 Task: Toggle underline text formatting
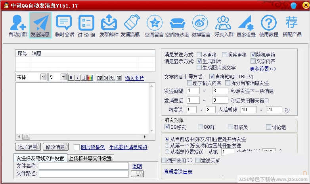coord(84,77)
